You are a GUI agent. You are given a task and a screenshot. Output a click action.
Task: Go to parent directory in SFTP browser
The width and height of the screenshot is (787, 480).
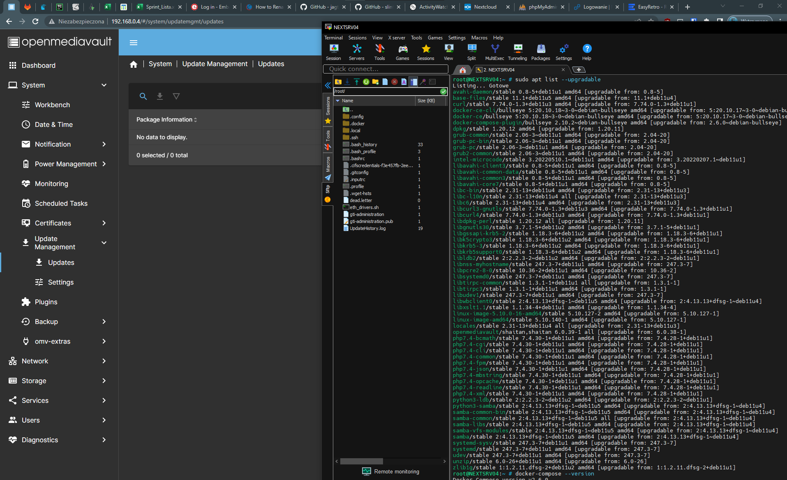338,82
